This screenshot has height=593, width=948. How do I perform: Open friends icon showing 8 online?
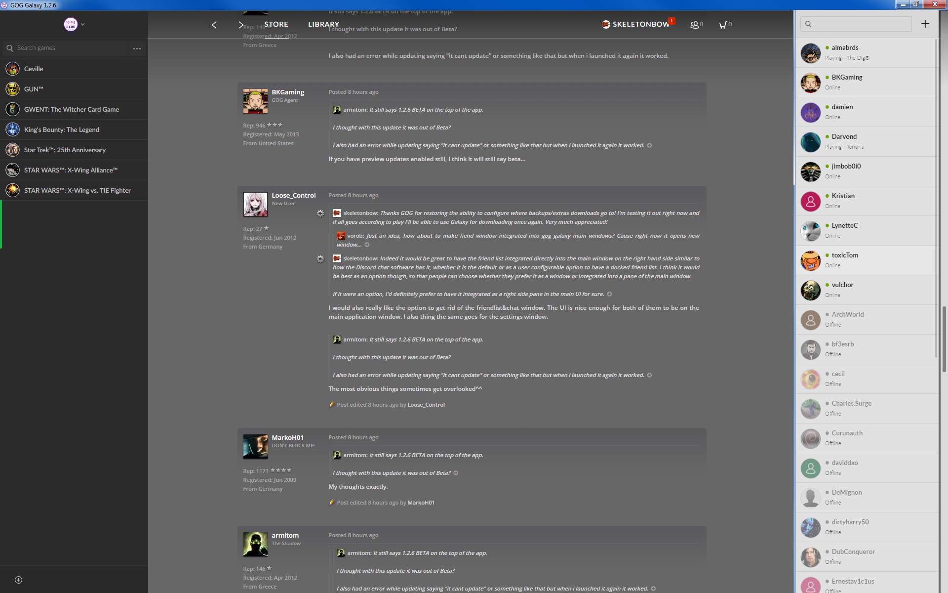point(697,24)
